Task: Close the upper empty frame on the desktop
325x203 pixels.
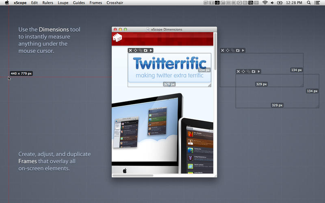Action: (222, 50)
